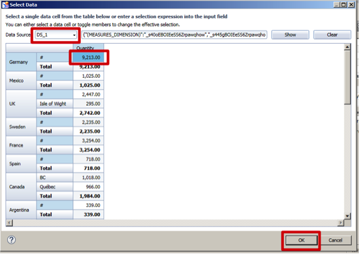Click the Show button
The height and width of the screenshot is (254, 359).
290,35
